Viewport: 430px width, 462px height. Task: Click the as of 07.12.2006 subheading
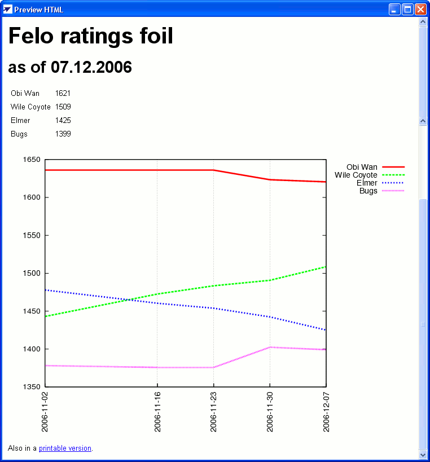pos(70,67)
